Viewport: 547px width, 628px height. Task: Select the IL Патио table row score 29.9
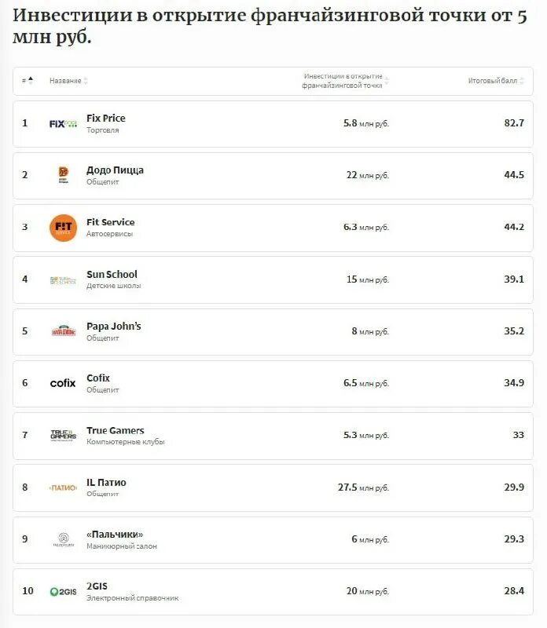(x=514, y=487)
